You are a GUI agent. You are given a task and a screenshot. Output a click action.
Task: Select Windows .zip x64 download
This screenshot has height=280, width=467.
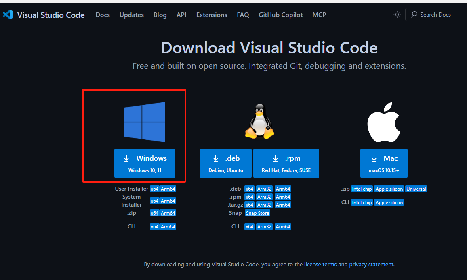[x=155, y=213]
